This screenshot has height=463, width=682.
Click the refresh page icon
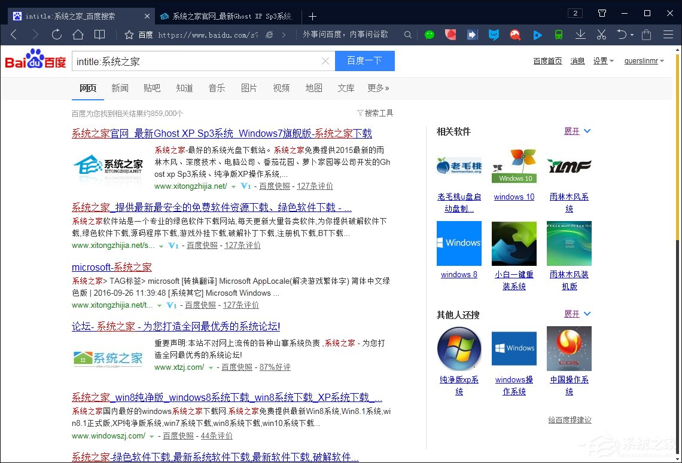click(56, 35)
